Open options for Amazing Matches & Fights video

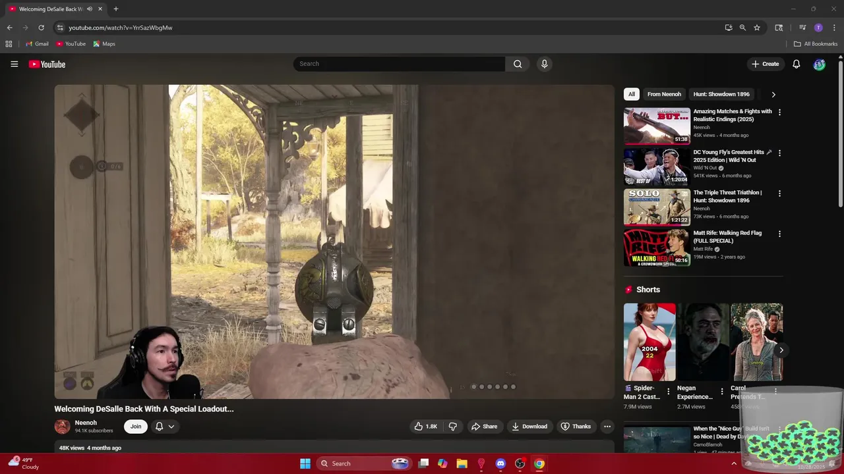(779, 113)
